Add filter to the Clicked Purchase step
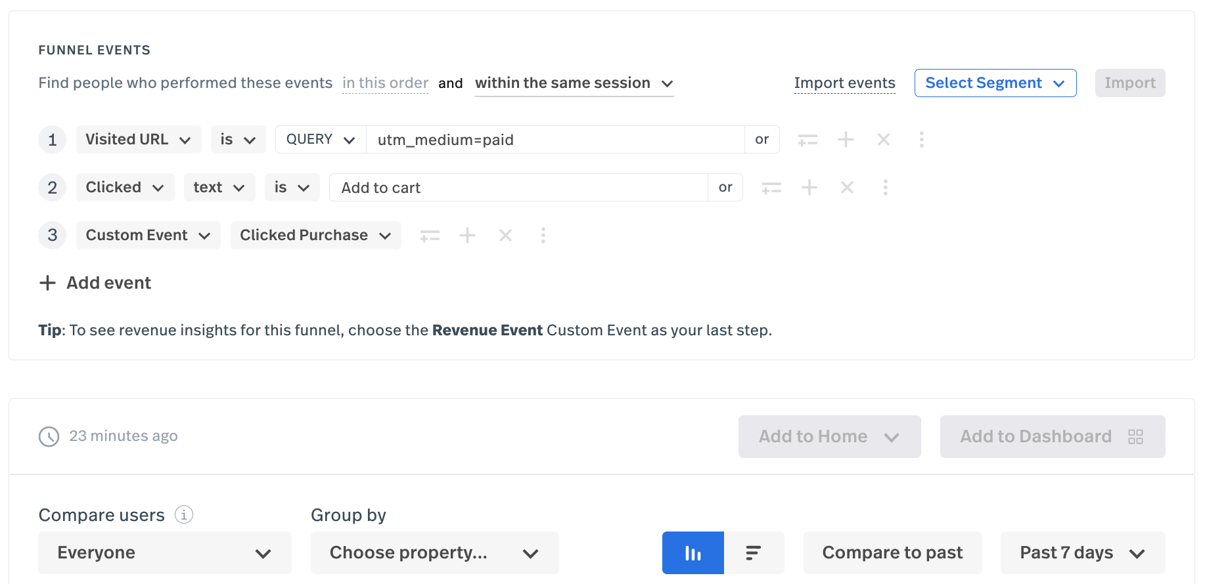The width and height of the screenshot is (1205, 584). (x=430, y=236)
